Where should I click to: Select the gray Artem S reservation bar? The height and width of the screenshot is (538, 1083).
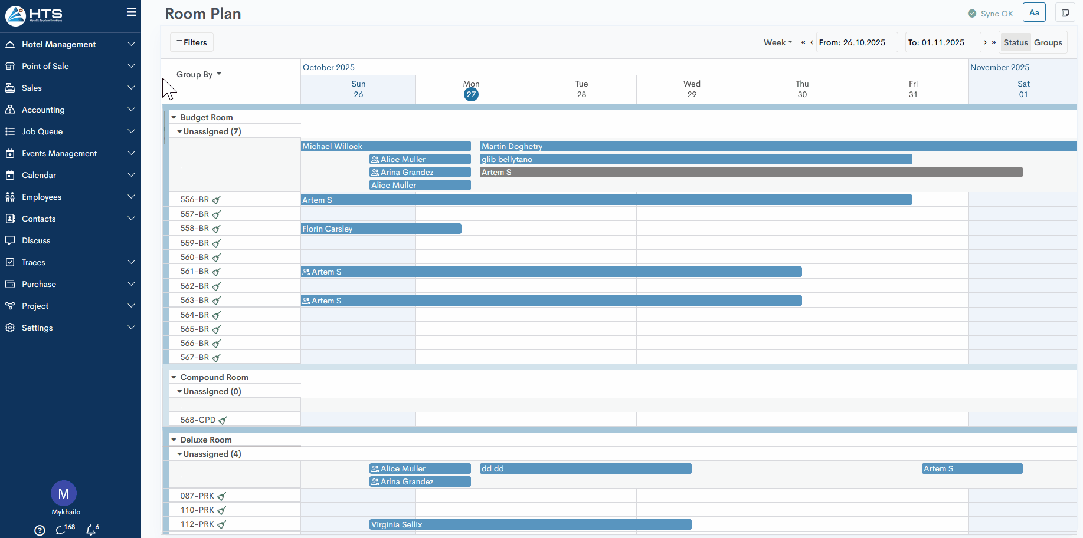[x=751, y=172]
